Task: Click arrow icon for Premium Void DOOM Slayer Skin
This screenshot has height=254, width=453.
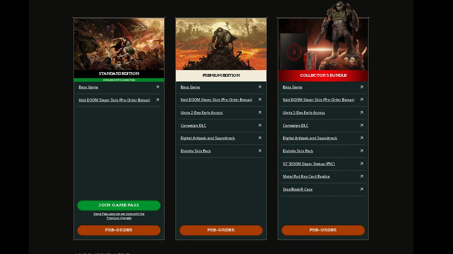Action: (x=259, y=100)
